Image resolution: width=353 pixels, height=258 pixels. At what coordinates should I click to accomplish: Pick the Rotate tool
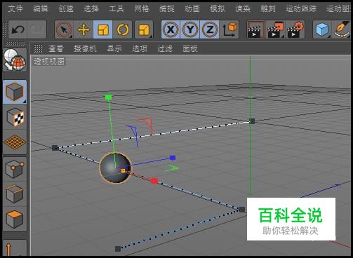[123, 29]
